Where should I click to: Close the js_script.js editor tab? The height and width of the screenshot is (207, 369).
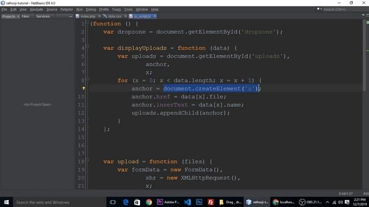coord(155,16)
